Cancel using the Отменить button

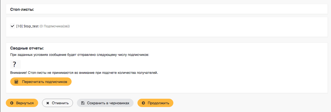58,103
